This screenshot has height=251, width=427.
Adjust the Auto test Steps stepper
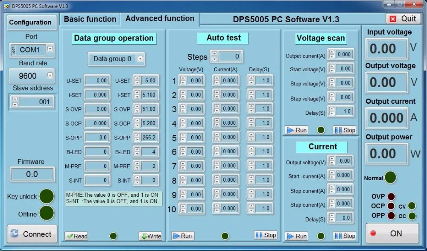215,56
